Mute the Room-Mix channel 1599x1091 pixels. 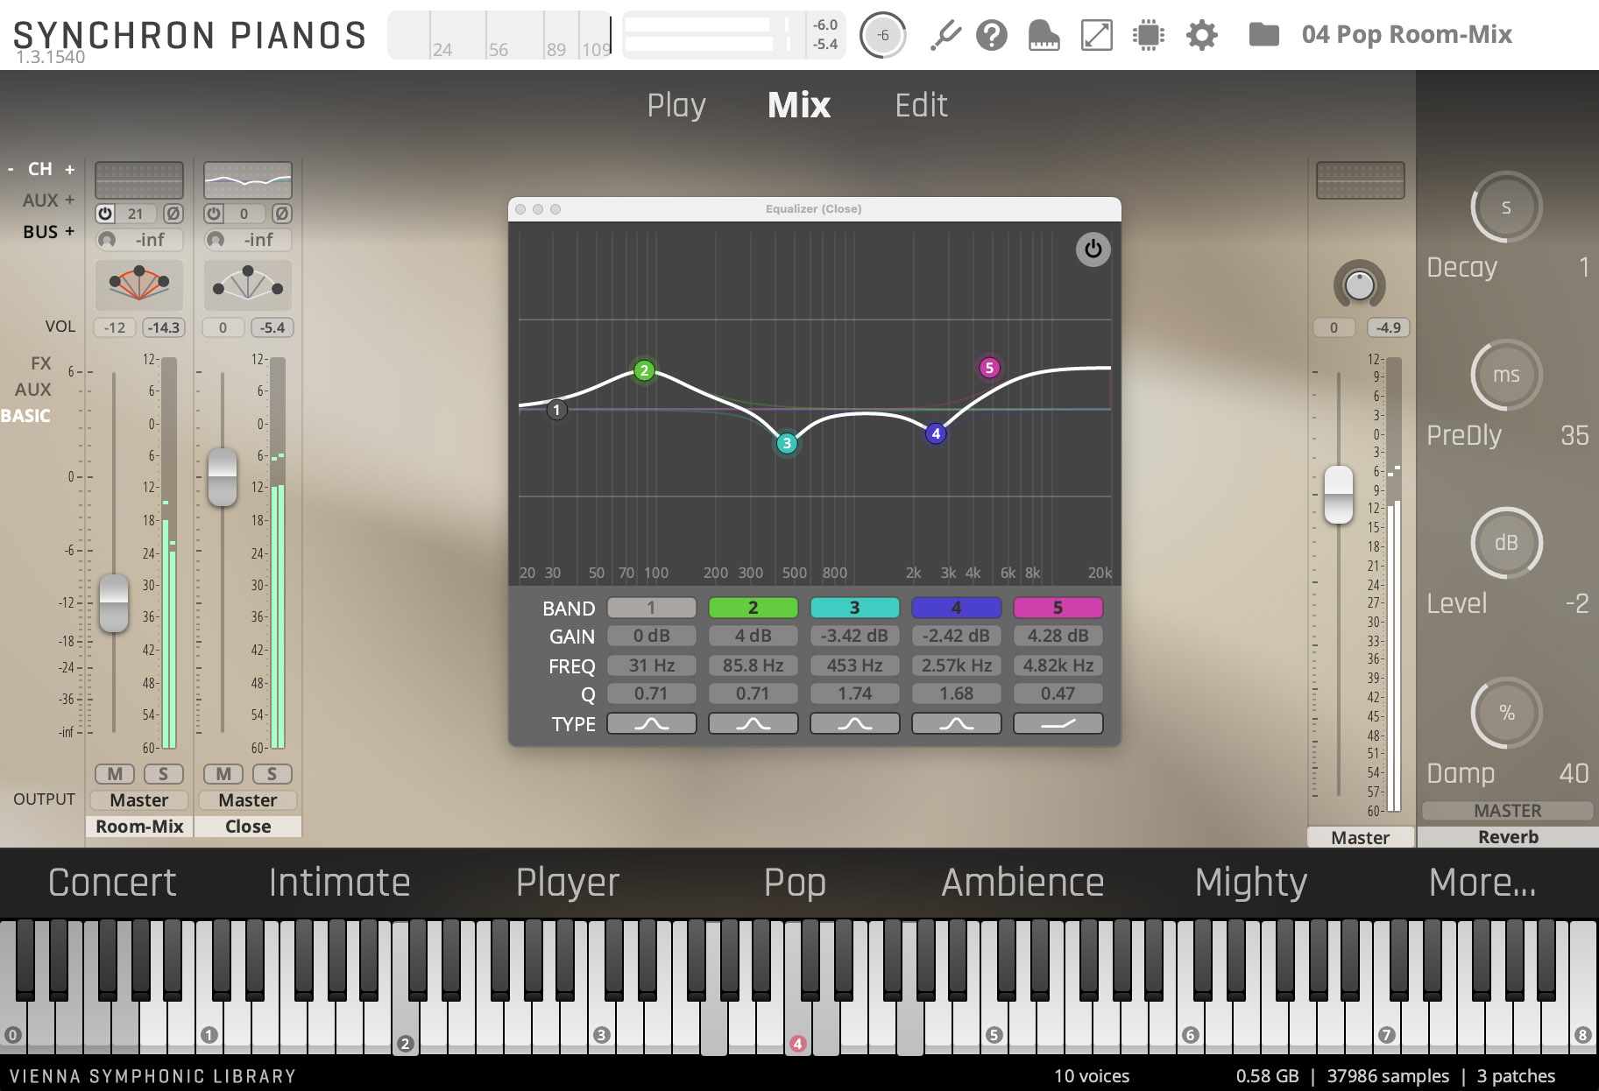(115, 774)
